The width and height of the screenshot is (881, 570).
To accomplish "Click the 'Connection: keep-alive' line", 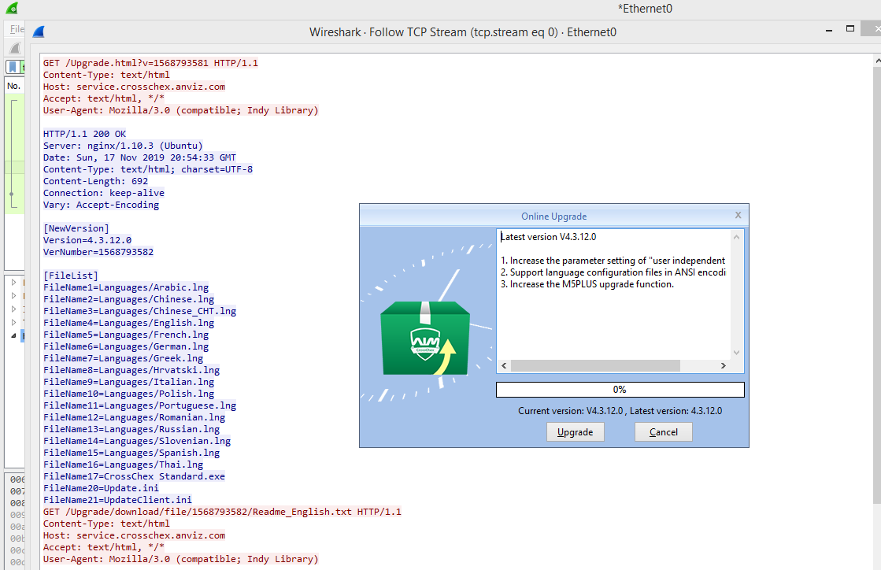I will tap(104, 193).
